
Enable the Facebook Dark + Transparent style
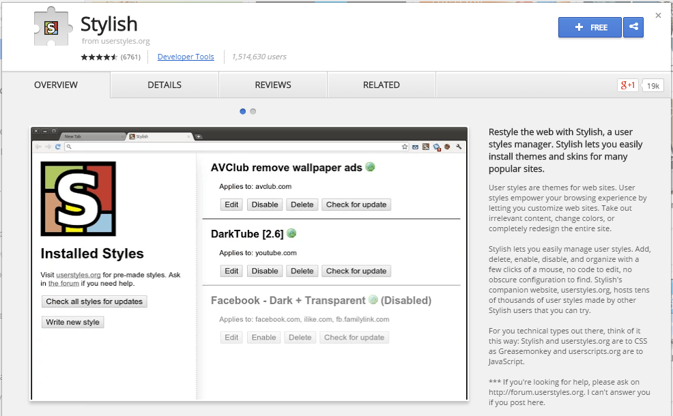coord(263,337)
